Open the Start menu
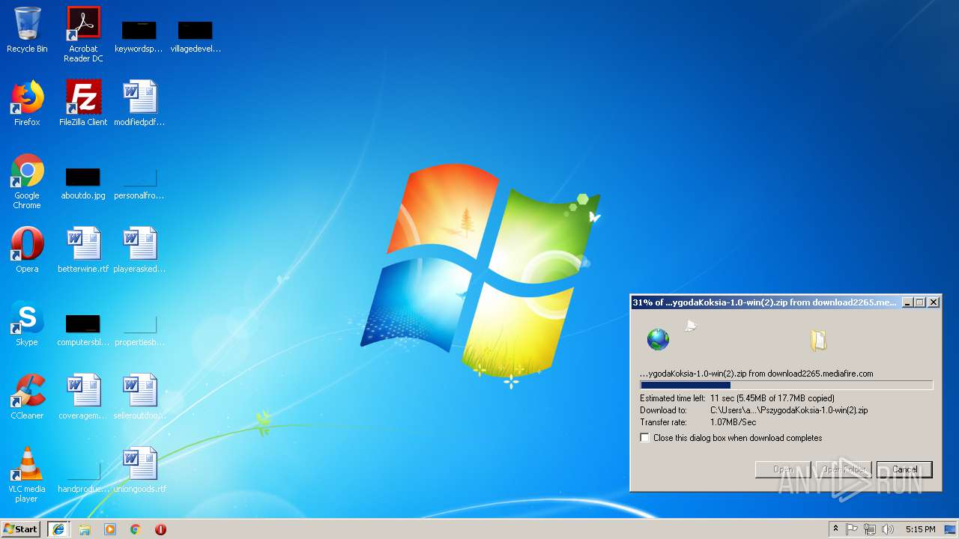 pos(21,529)
